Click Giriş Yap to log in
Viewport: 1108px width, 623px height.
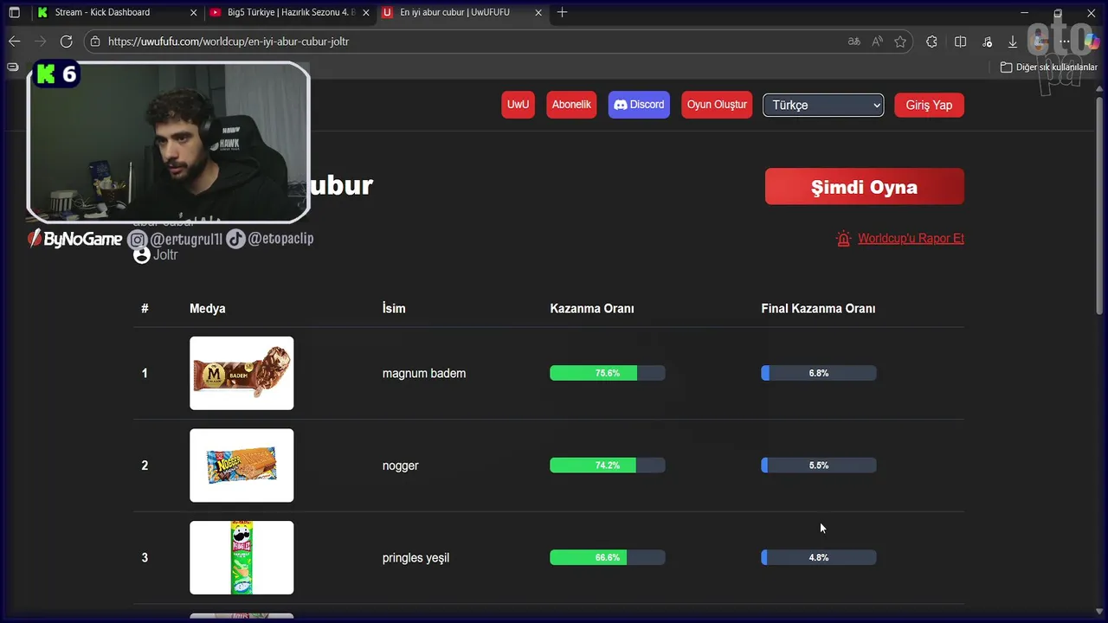pos(929,105)
